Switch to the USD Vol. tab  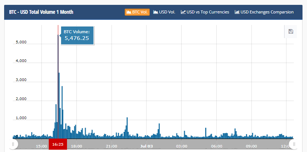pos(164,12)
